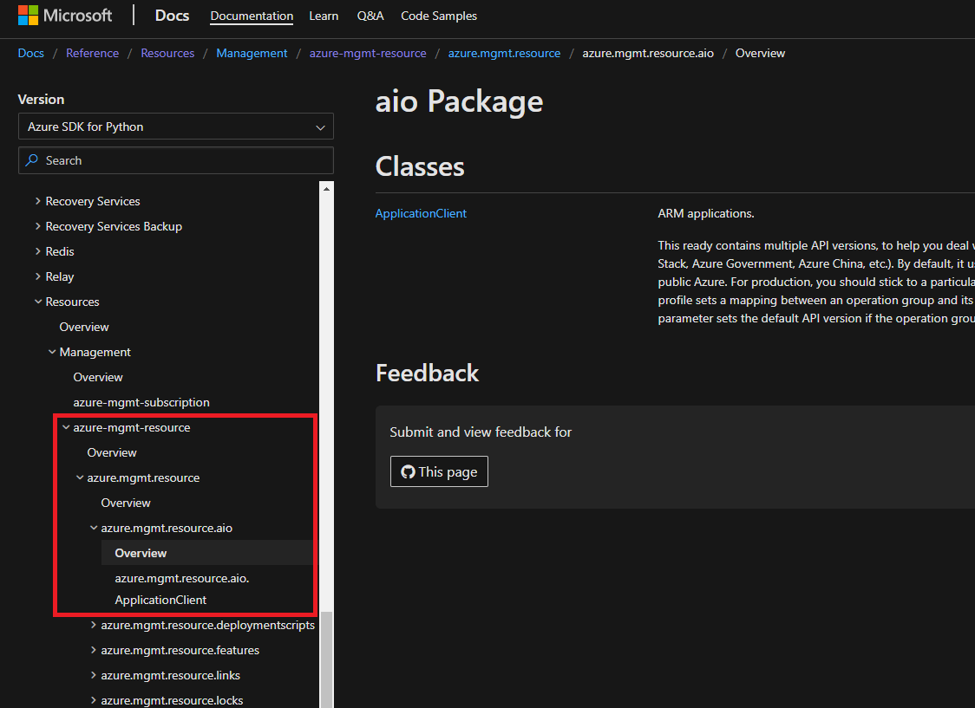975x708 pixels.
Task: Click 'Submit and view feedback for' text
Action: pos(480,432)
